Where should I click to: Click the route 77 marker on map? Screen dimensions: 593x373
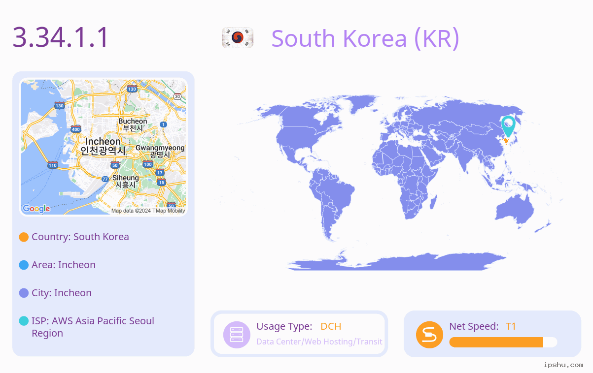[105, 179]
